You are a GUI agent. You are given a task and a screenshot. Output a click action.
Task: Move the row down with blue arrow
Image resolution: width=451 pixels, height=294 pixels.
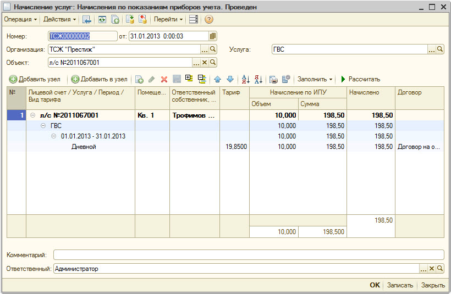click(x=230, y=79)
